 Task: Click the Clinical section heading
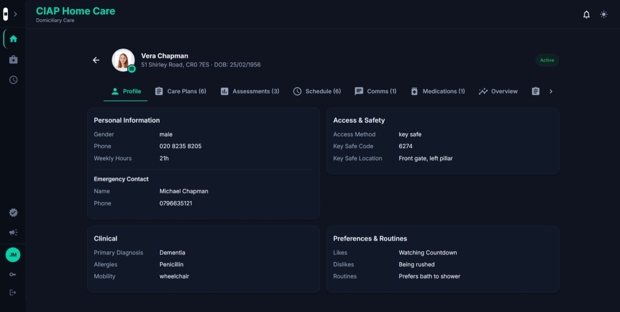click(x=105, y=239)
